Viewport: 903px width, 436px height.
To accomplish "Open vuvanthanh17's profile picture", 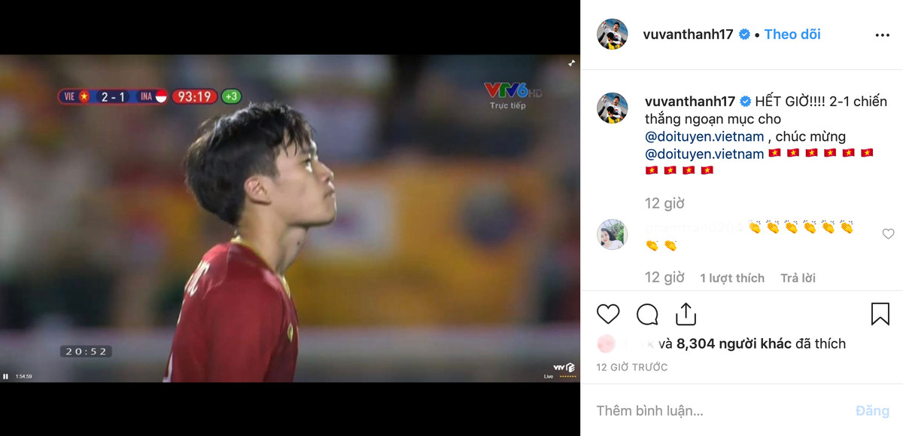I will [617, 34].
